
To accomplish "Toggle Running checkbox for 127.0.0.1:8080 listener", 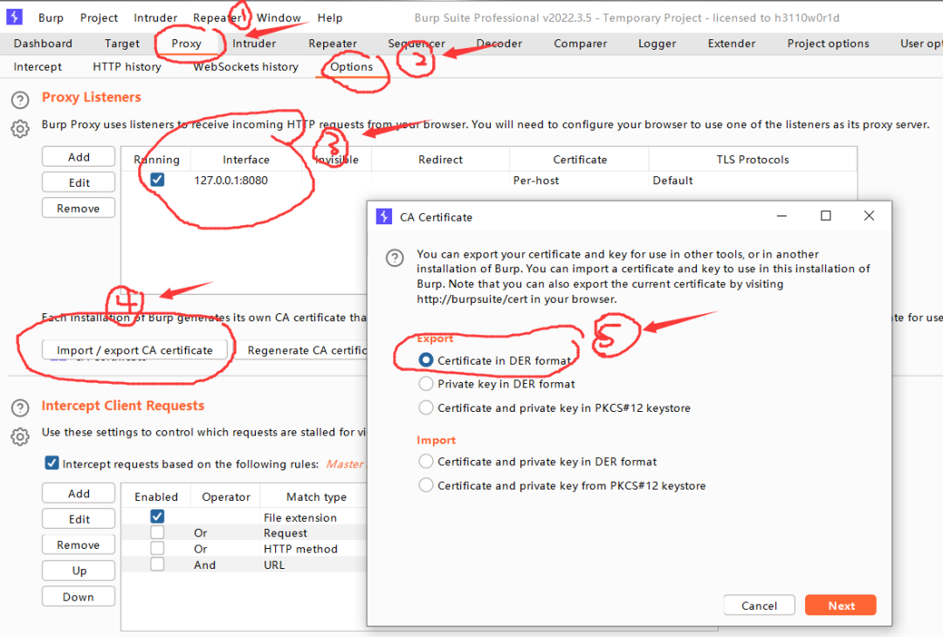I will [x=157, y=180].
